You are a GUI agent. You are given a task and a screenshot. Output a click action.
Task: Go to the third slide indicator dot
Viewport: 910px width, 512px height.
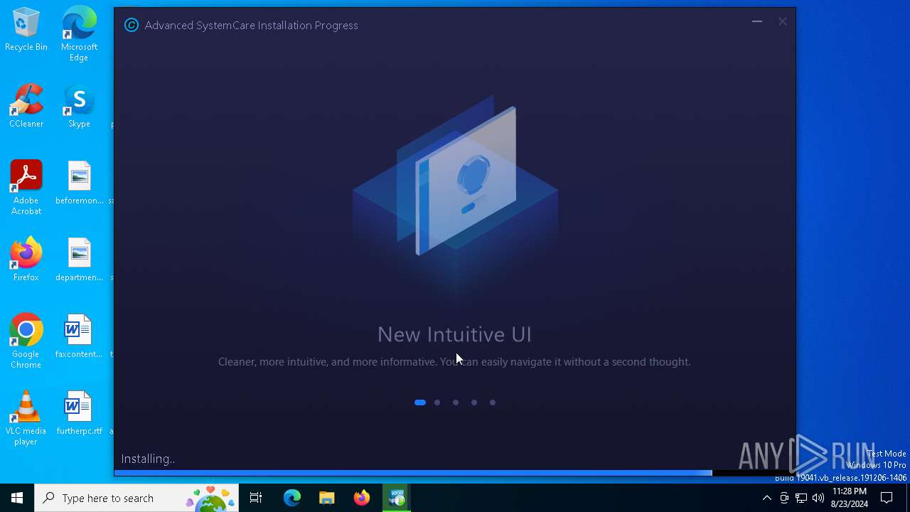pos(456,402)
